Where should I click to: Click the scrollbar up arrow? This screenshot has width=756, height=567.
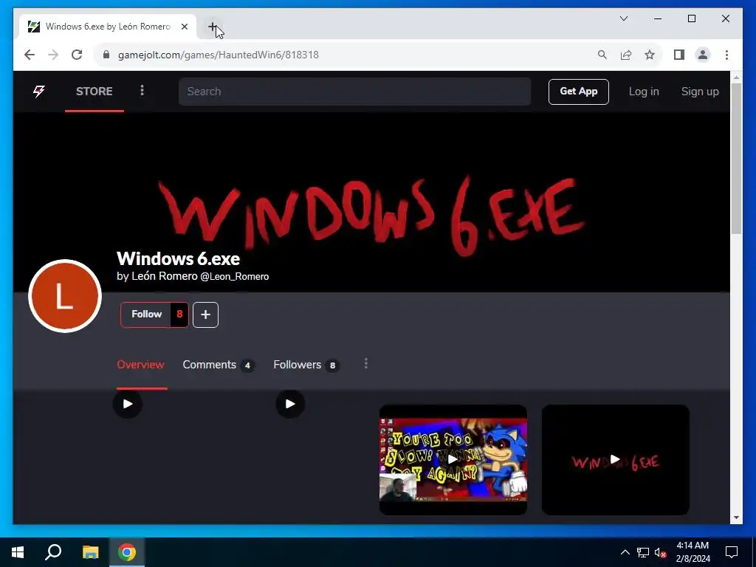click(736, 77)
